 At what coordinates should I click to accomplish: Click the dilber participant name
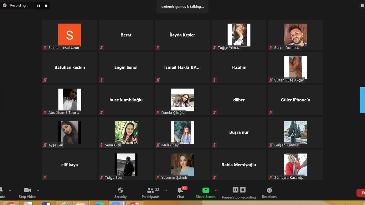click(x=239, y=100)
